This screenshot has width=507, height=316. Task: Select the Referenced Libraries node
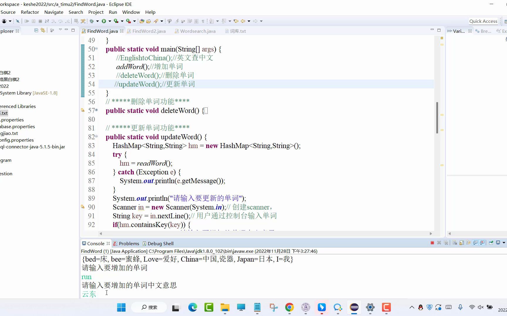pos(18,106)
